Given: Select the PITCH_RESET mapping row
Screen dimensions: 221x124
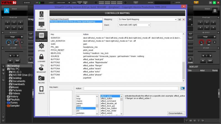Looking at the screenshot, I should 116,50.
